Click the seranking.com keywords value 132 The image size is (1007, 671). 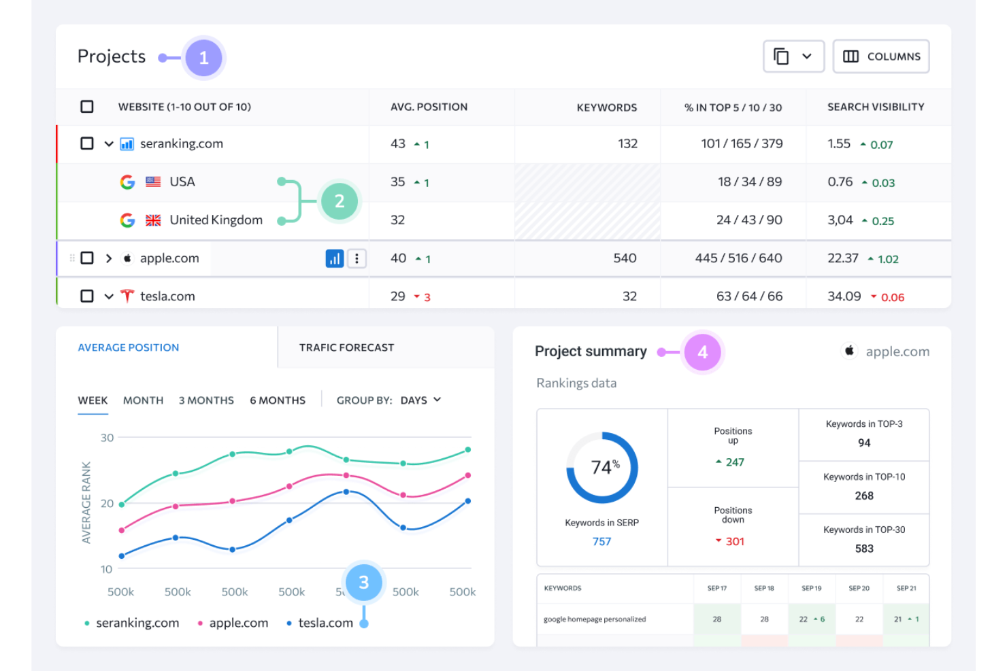coord(627,144)
